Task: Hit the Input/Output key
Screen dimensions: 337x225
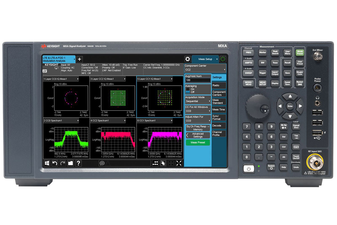Action: (275, 73)
